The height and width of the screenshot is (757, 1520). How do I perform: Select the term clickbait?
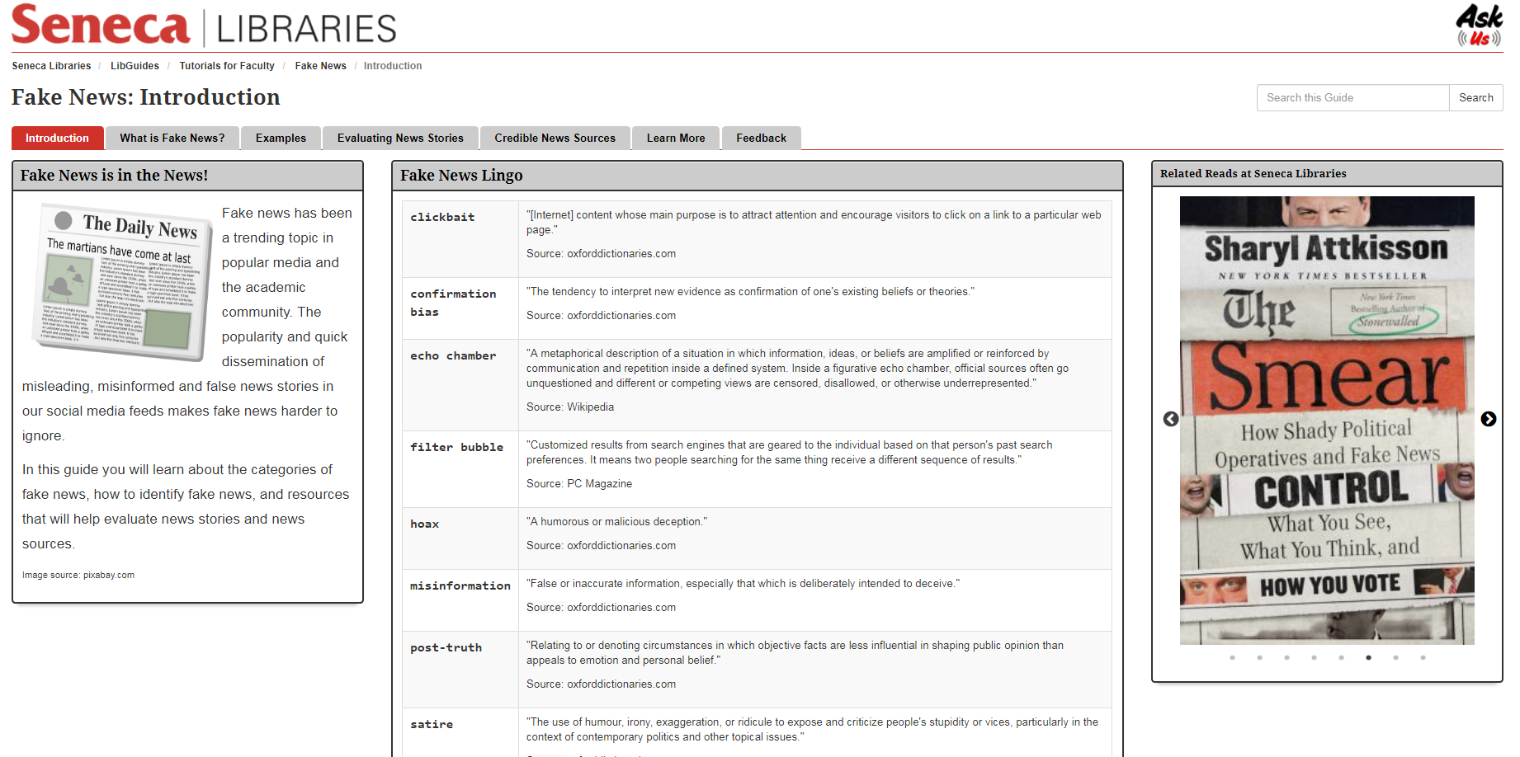[x=442, y=217]
